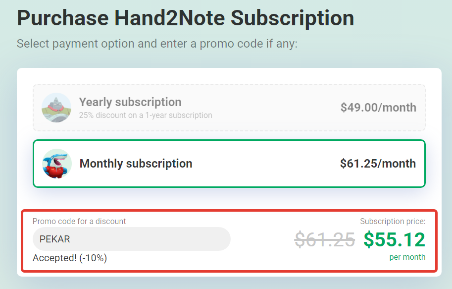This screenshot has height=289, width=452.
Task: Click the discounted $55.12 price
Action: click(395, 239)
